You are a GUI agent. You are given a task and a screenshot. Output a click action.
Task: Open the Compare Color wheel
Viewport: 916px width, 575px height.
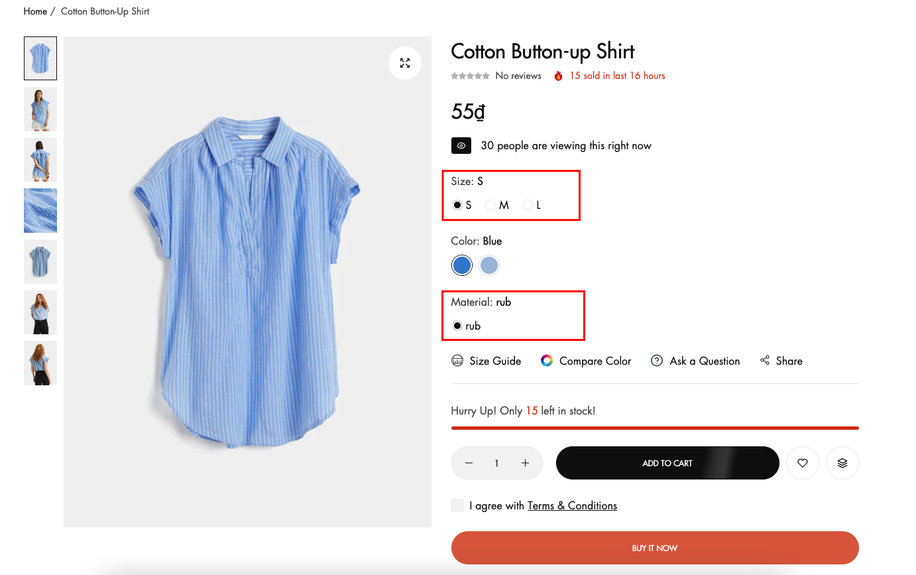tap(586, 361)
